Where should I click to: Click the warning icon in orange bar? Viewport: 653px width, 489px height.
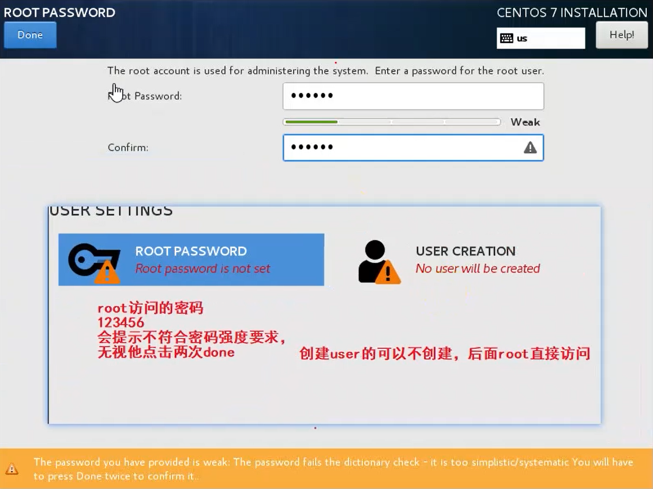12,469
